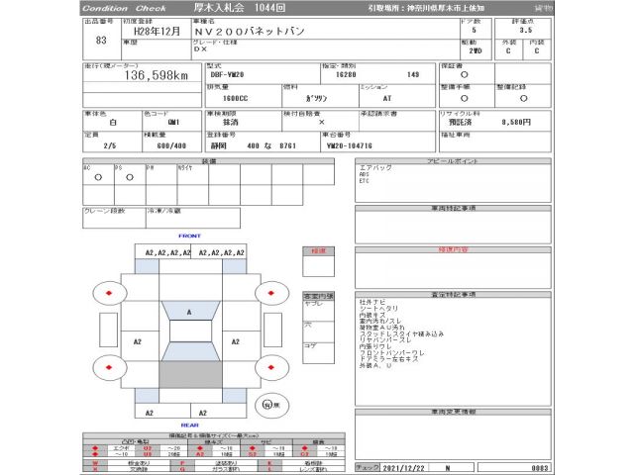This screenshot has width=634, height=475.
Task: Click the left front bumper note A2,A2,A2,A2
Action: point(167,253)
